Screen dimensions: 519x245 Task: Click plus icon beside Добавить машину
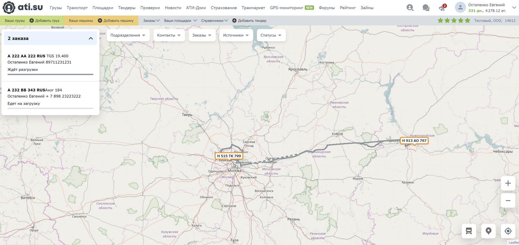tap(100, 21)
